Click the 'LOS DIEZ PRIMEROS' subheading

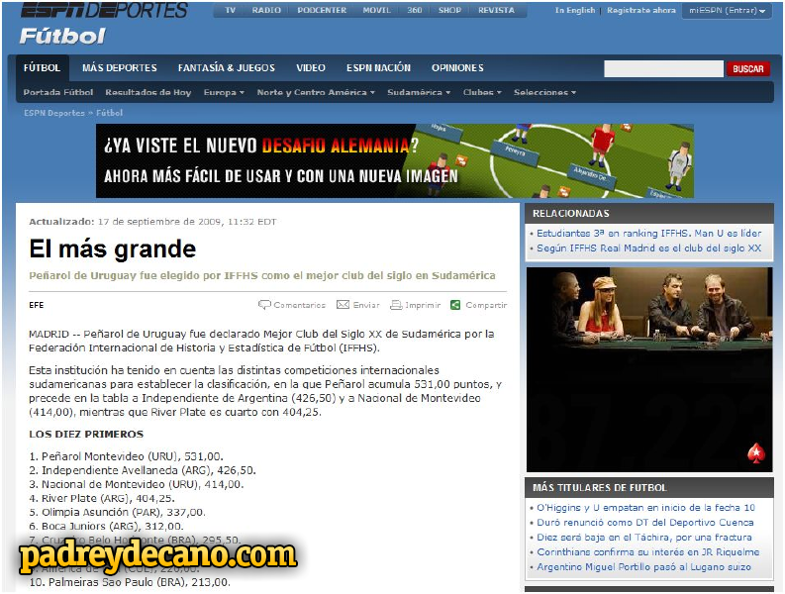[x=86, y=435]
